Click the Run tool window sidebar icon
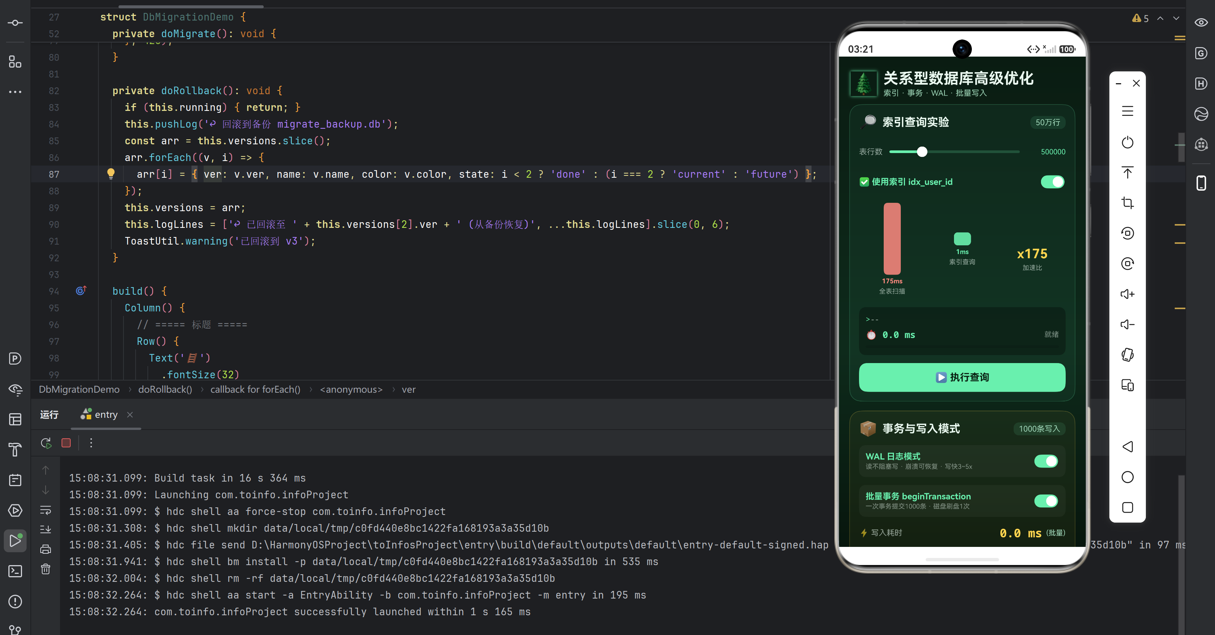The image size is (1215, 635). [15, 540]
